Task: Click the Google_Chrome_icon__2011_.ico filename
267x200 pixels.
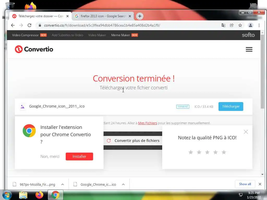Action: [x=57, y=106]
